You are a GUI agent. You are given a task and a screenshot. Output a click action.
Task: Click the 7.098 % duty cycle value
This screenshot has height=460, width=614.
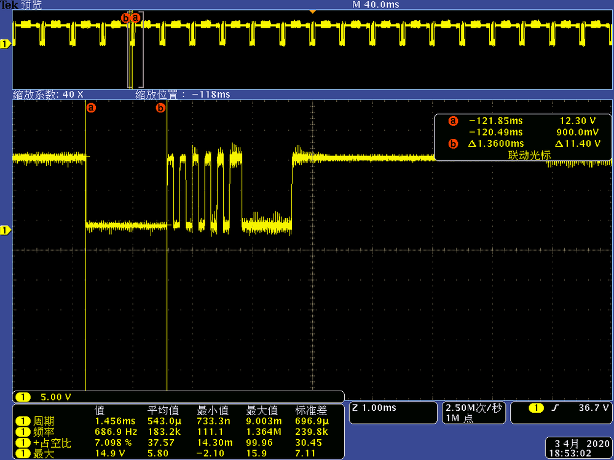tap(114, 443)
